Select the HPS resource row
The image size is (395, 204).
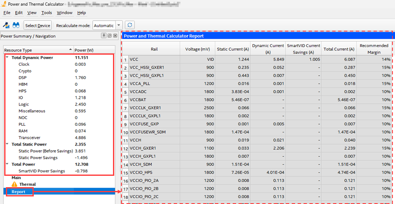click(60, 91)
